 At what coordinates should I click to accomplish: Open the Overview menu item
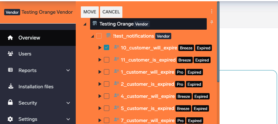[x=38, y=38]
